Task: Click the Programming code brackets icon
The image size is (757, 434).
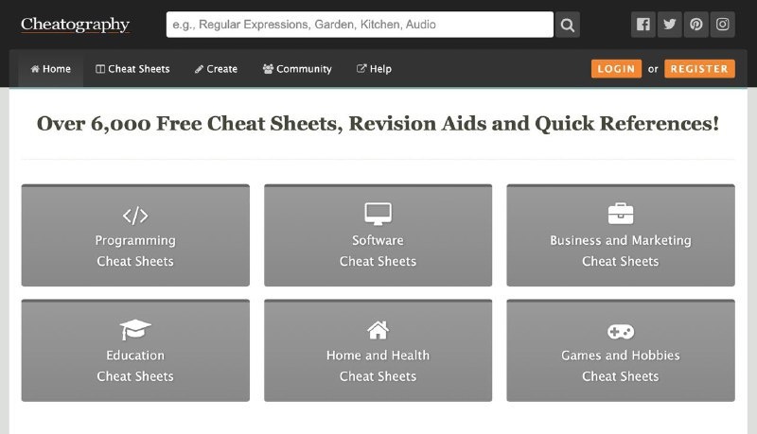Action: [x=135, y=215]
